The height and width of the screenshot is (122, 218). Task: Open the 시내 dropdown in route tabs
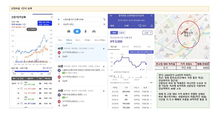pyautogui.click(x=60, y=40)
